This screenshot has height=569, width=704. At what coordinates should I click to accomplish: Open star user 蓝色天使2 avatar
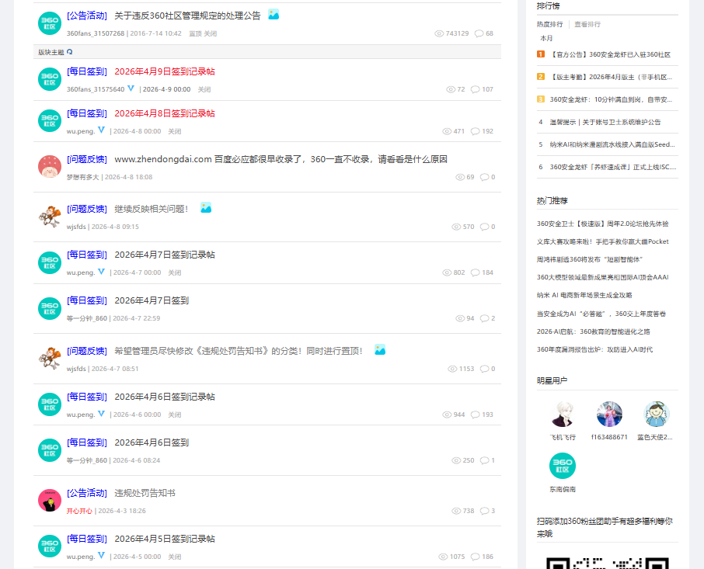656,414
